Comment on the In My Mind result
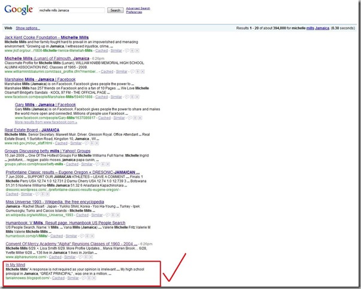Image resolution: width=361 pixels, height=289 pixels. coord(84,278)
